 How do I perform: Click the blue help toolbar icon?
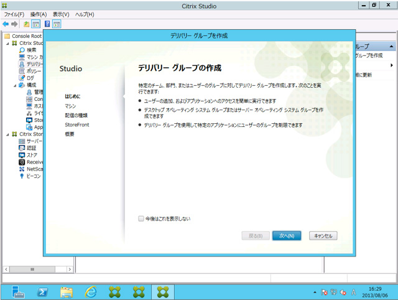47,24
